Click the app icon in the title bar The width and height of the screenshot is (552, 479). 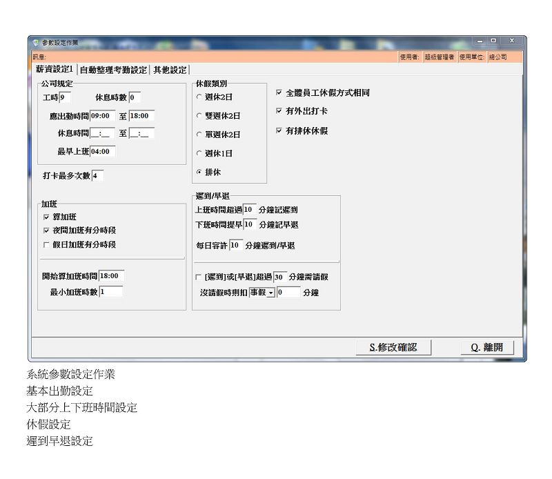36,43
